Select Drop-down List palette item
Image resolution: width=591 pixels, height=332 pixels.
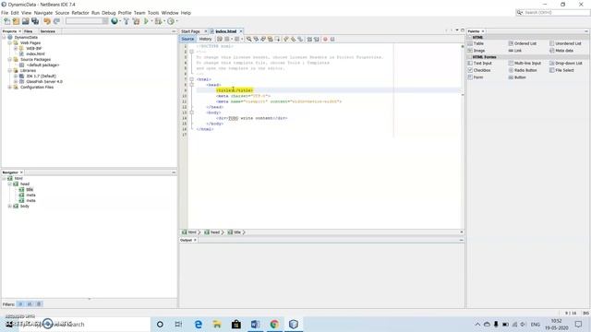tap(566, 64)
